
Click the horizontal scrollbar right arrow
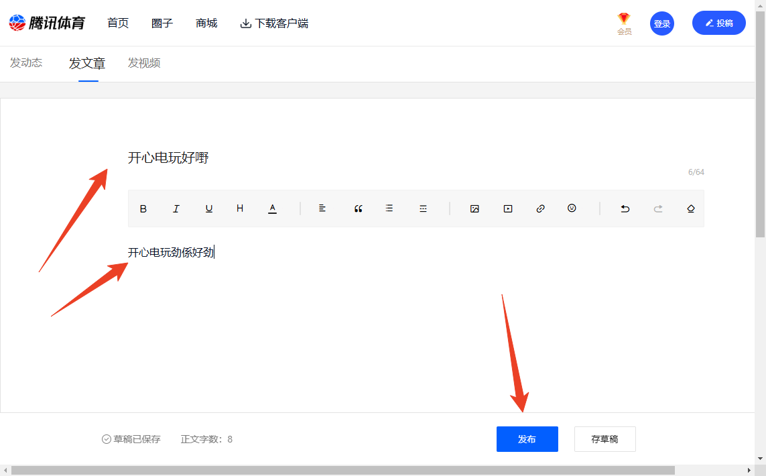click(x=749, y=471)
